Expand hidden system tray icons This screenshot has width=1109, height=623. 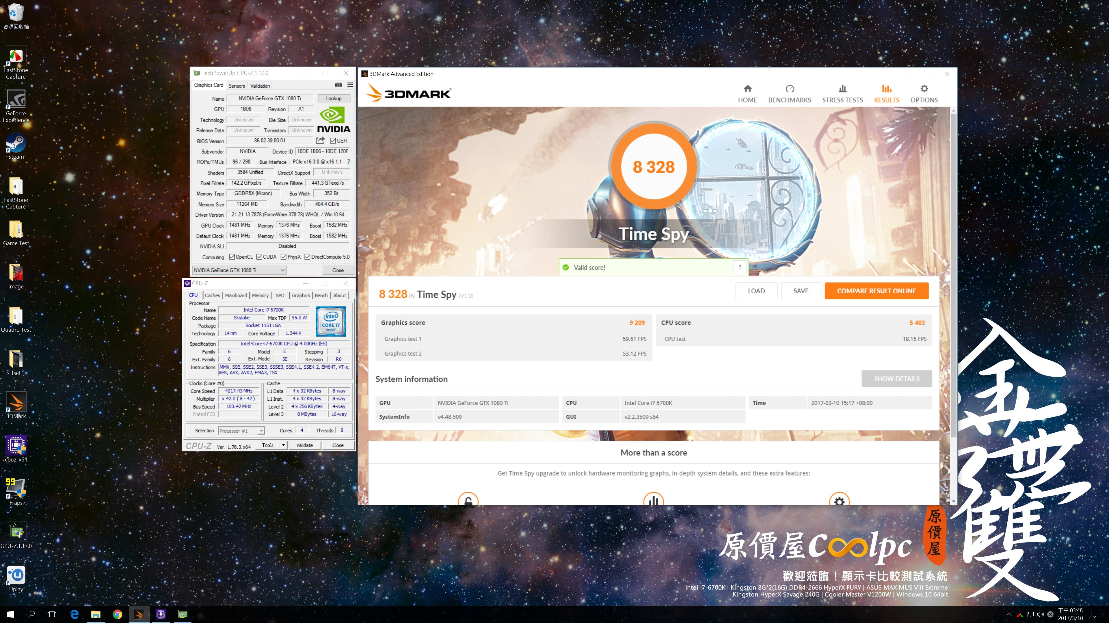[x=1009, y=614]
